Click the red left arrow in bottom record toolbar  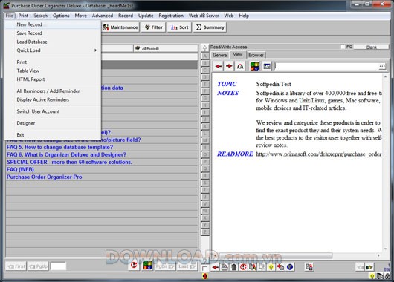click(215, 267)
